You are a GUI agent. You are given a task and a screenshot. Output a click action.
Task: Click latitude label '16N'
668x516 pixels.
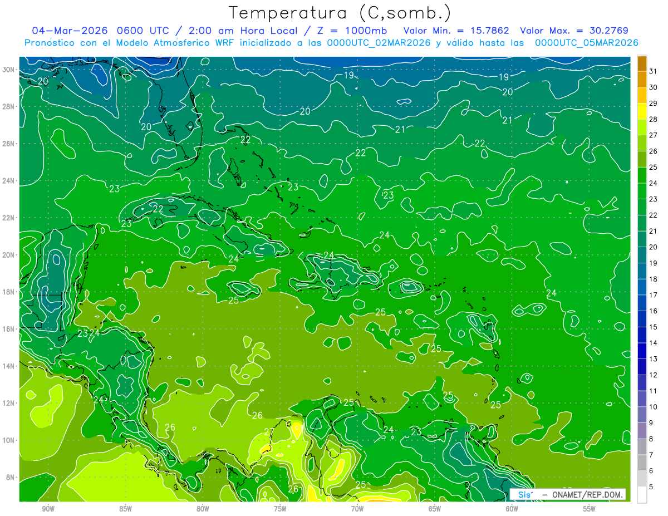pos(8,329)
